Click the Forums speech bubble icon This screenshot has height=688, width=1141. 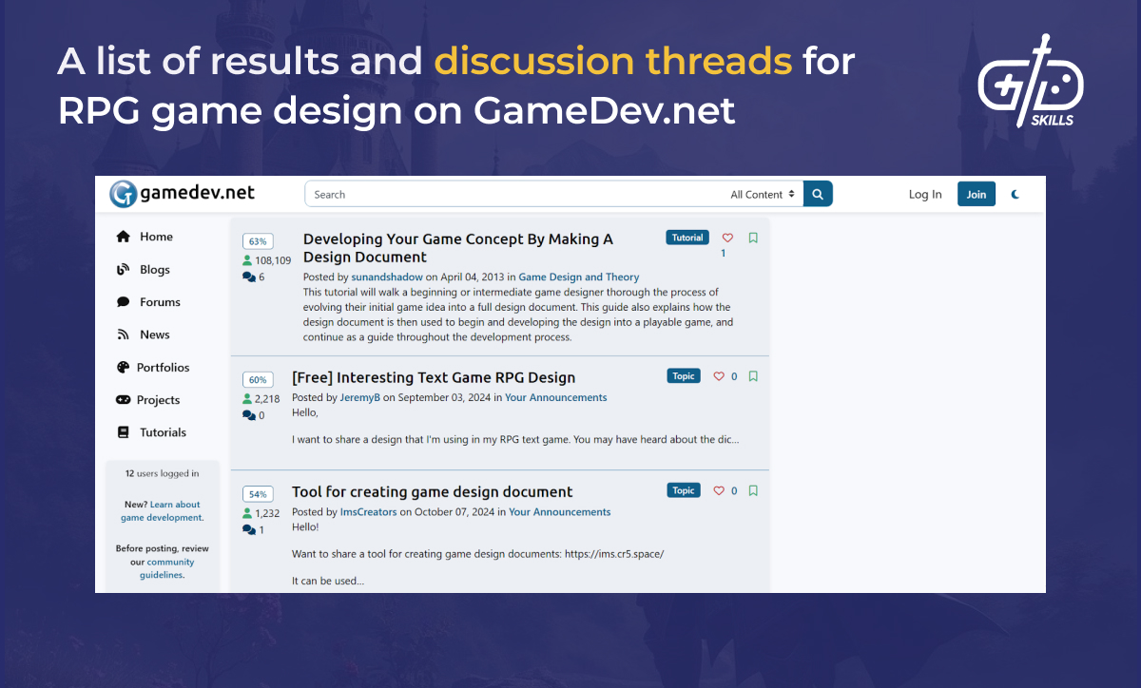click(x=123, y=302)
